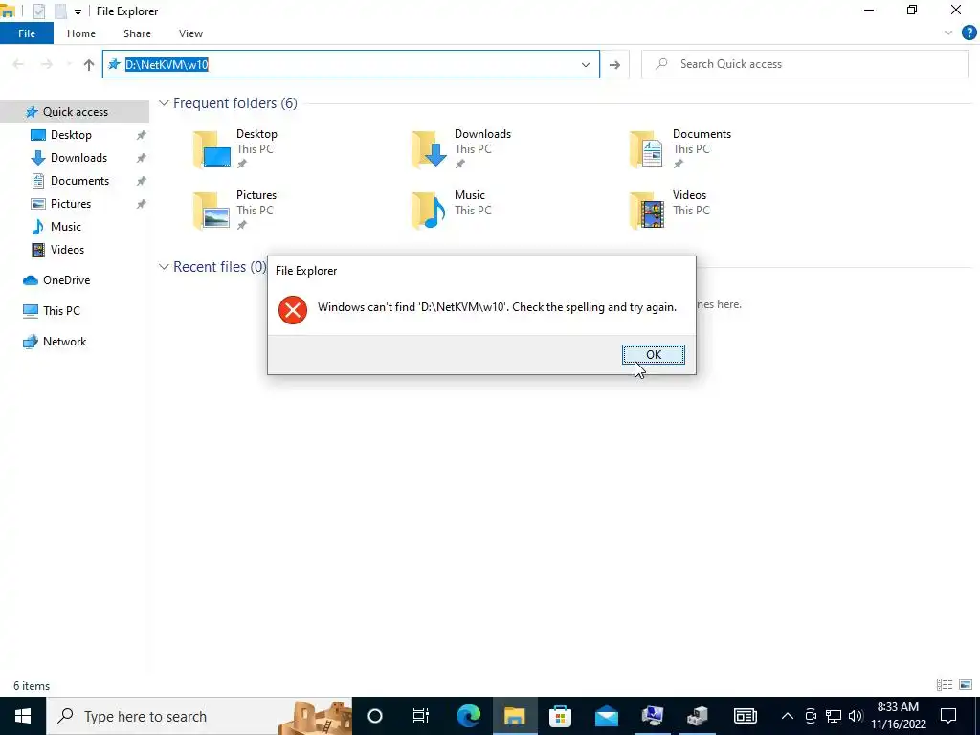
Task: Select the Documents frequent folder icon
Action: pyautogui.click(x=646, y=150)
